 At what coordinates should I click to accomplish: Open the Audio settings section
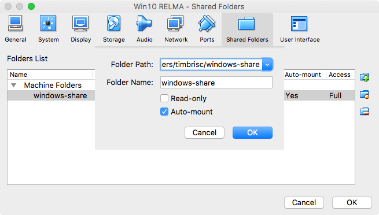pyautogui.click(x=144, y=29)
